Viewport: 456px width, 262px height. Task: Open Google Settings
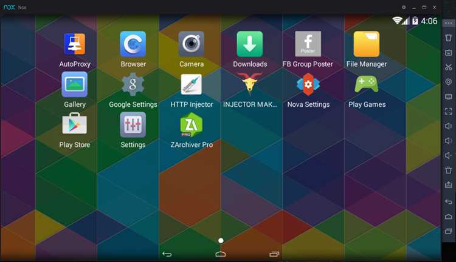(x=133, y=85)
